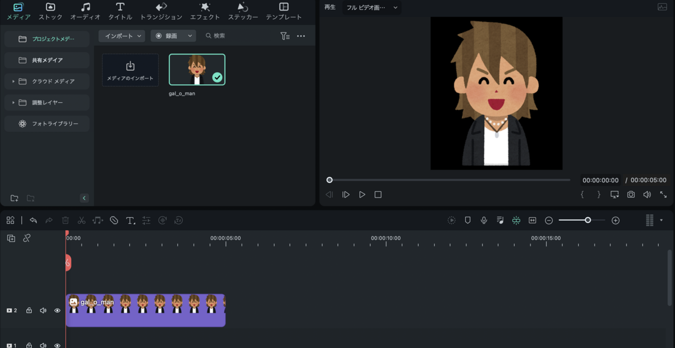Fit the timeline to the window
This screenshot has width=675, height=348.
(533, 221)
